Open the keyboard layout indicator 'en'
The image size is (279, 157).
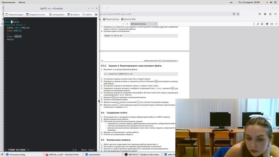pyautogui.click(x=231, y=2)
